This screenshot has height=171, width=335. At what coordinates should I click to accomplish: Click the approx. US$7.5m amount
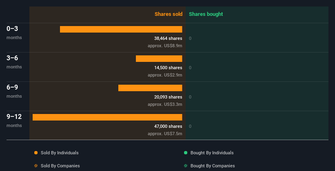165,134
